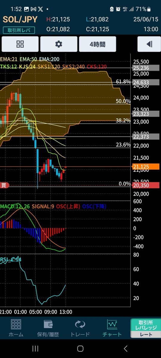Tap the Gmail notification icon in status bar

pos(34,9)
